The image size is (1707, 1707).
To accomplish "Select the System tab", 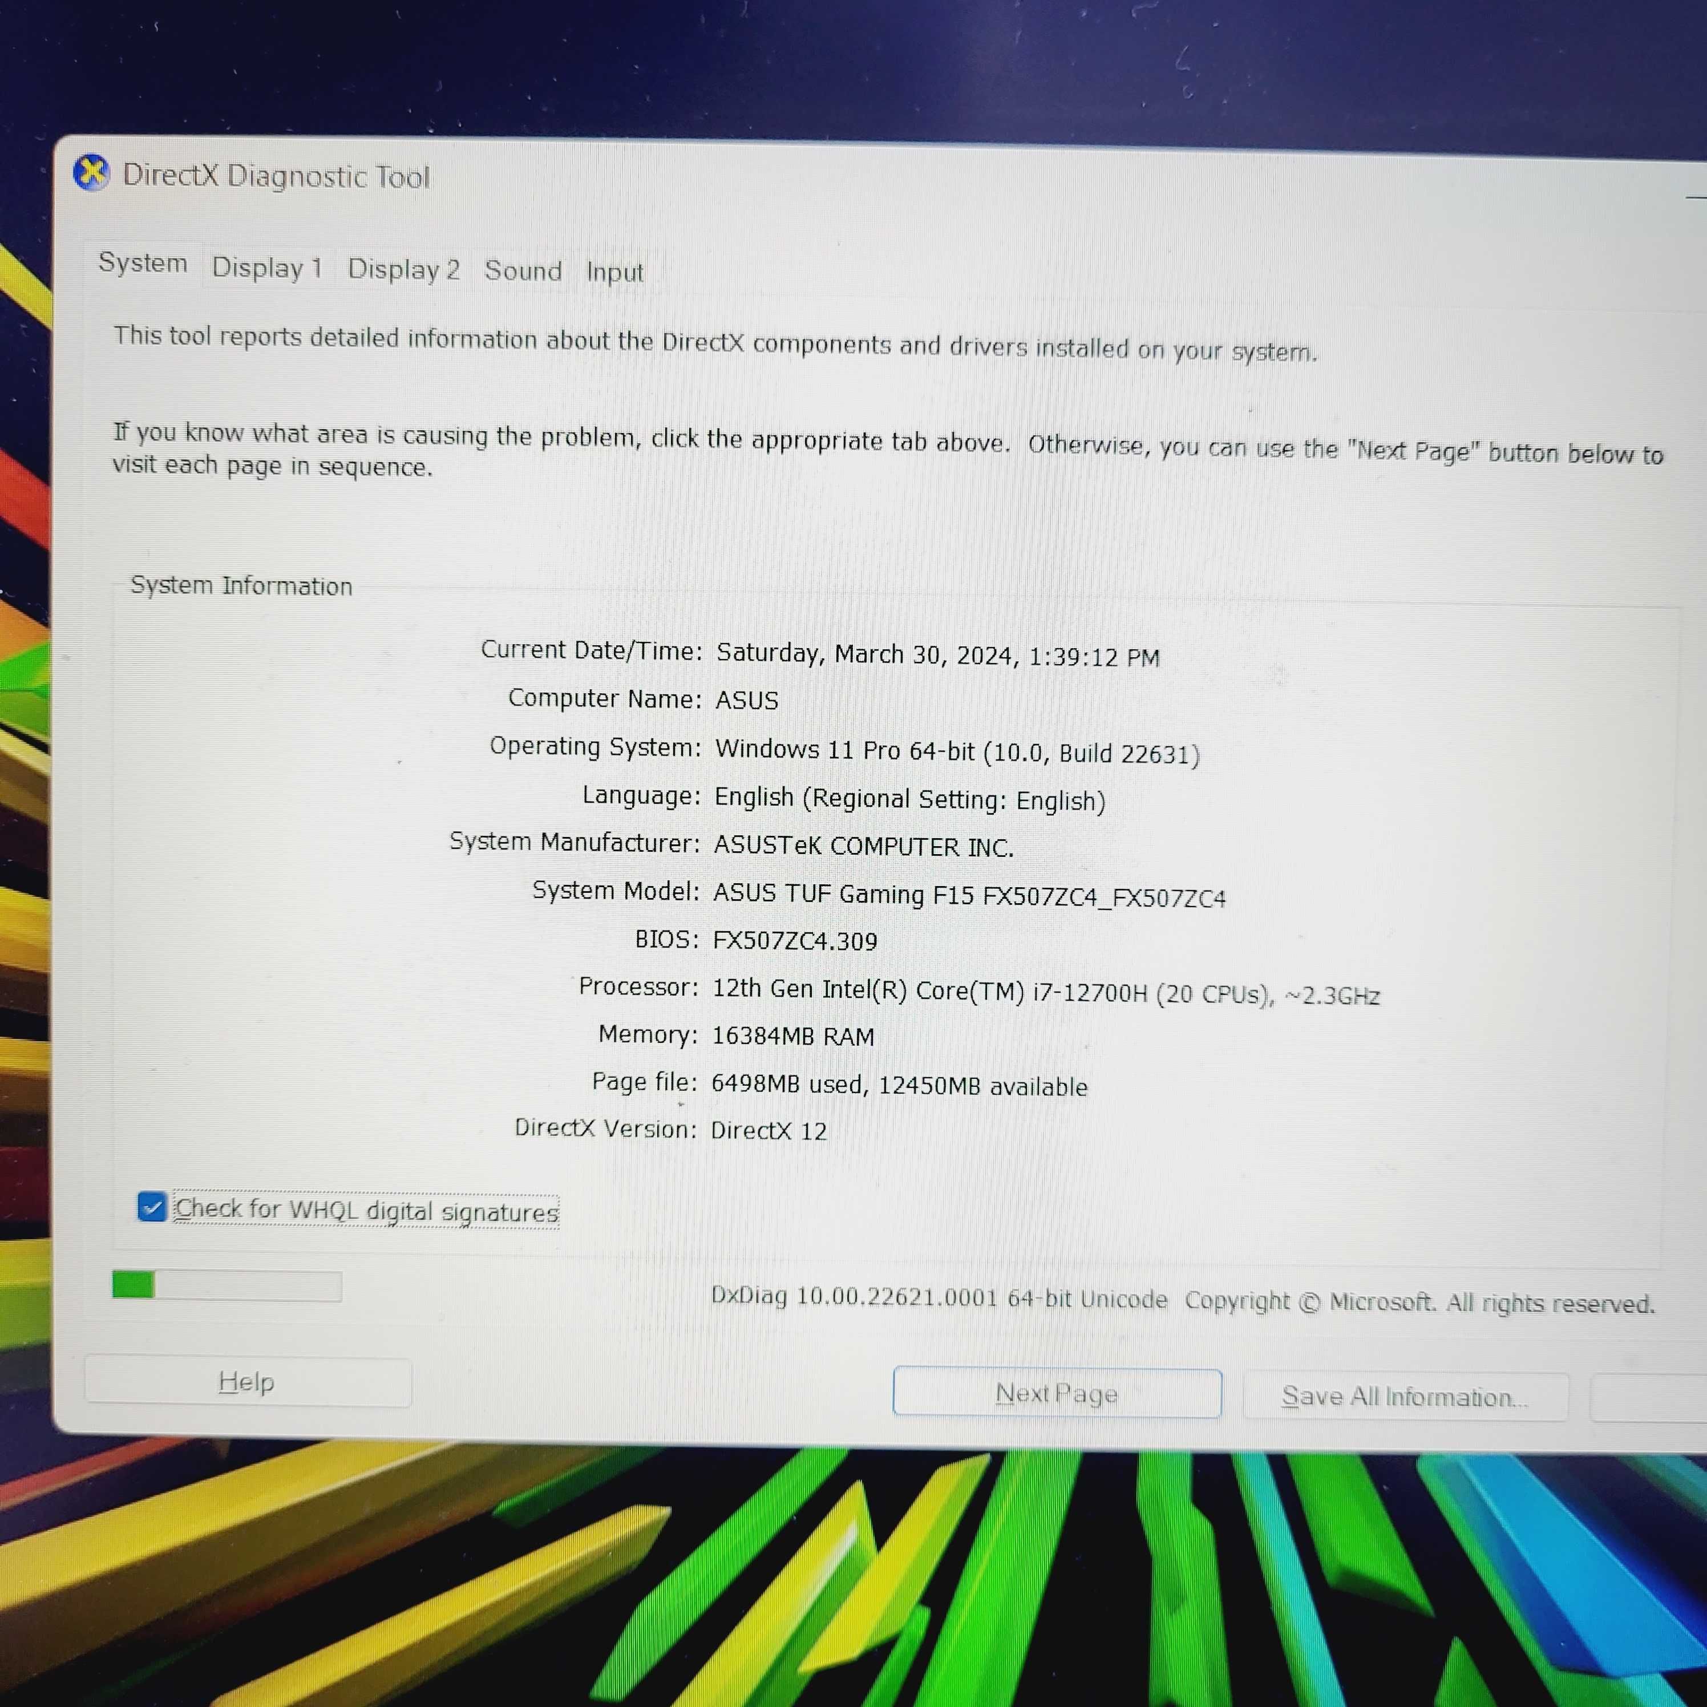I will pyautogui.click(x=141, y=269).
